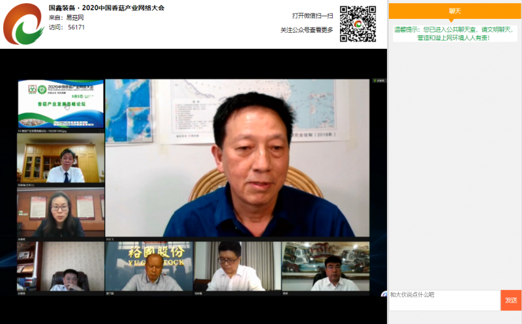
Task: Click the chat notice 温馨提示 message
Action: [455, 34]
